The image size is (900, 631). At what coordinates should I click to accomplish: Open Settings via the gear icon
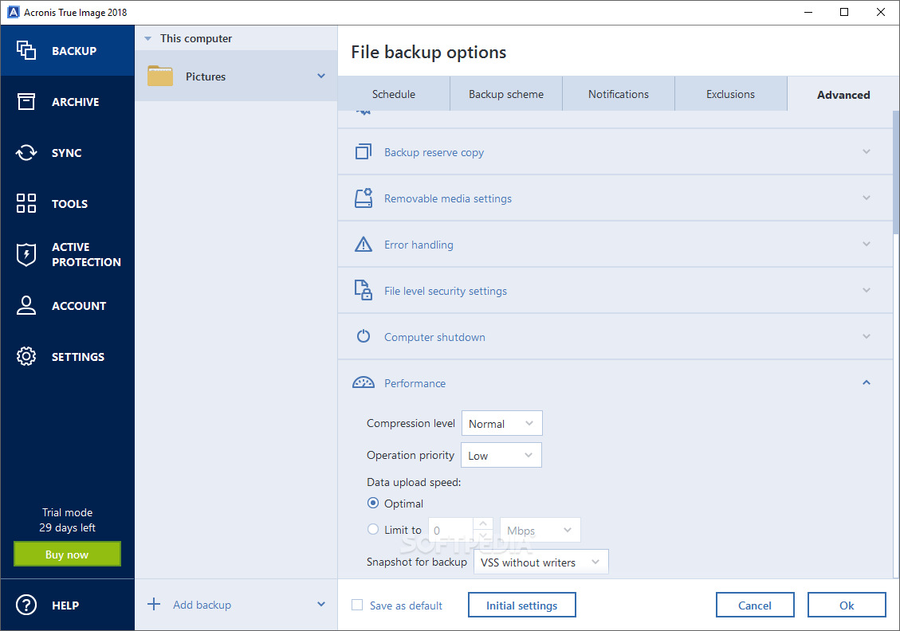(26, 356)
